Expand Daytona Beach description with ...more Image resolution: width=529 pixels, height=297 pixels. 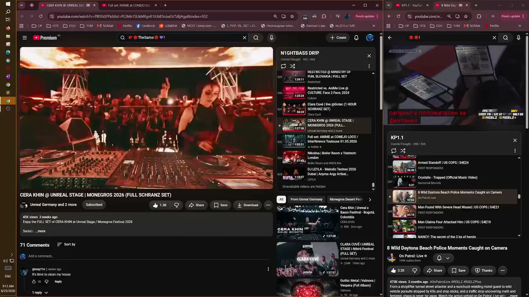tap(512, 295)
